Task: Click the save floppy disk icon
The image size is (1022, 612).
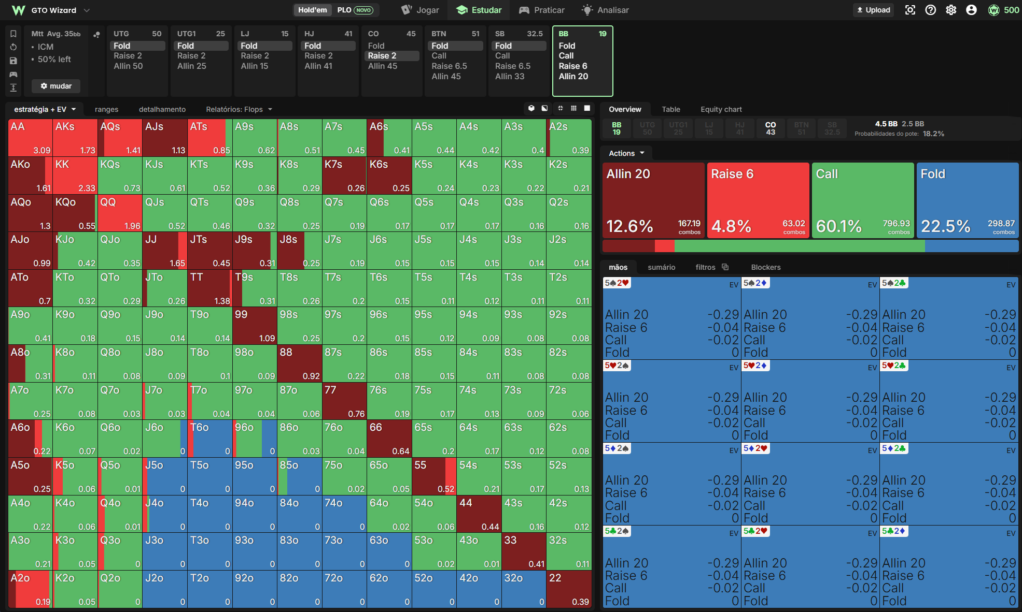Action: click(13, 61)
